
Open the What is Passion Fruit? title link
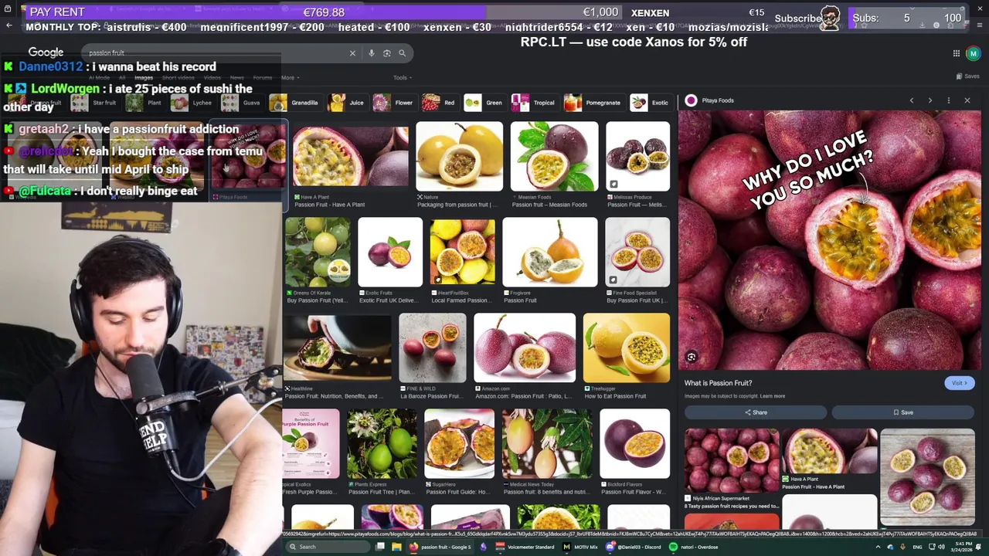pos(718,383)
